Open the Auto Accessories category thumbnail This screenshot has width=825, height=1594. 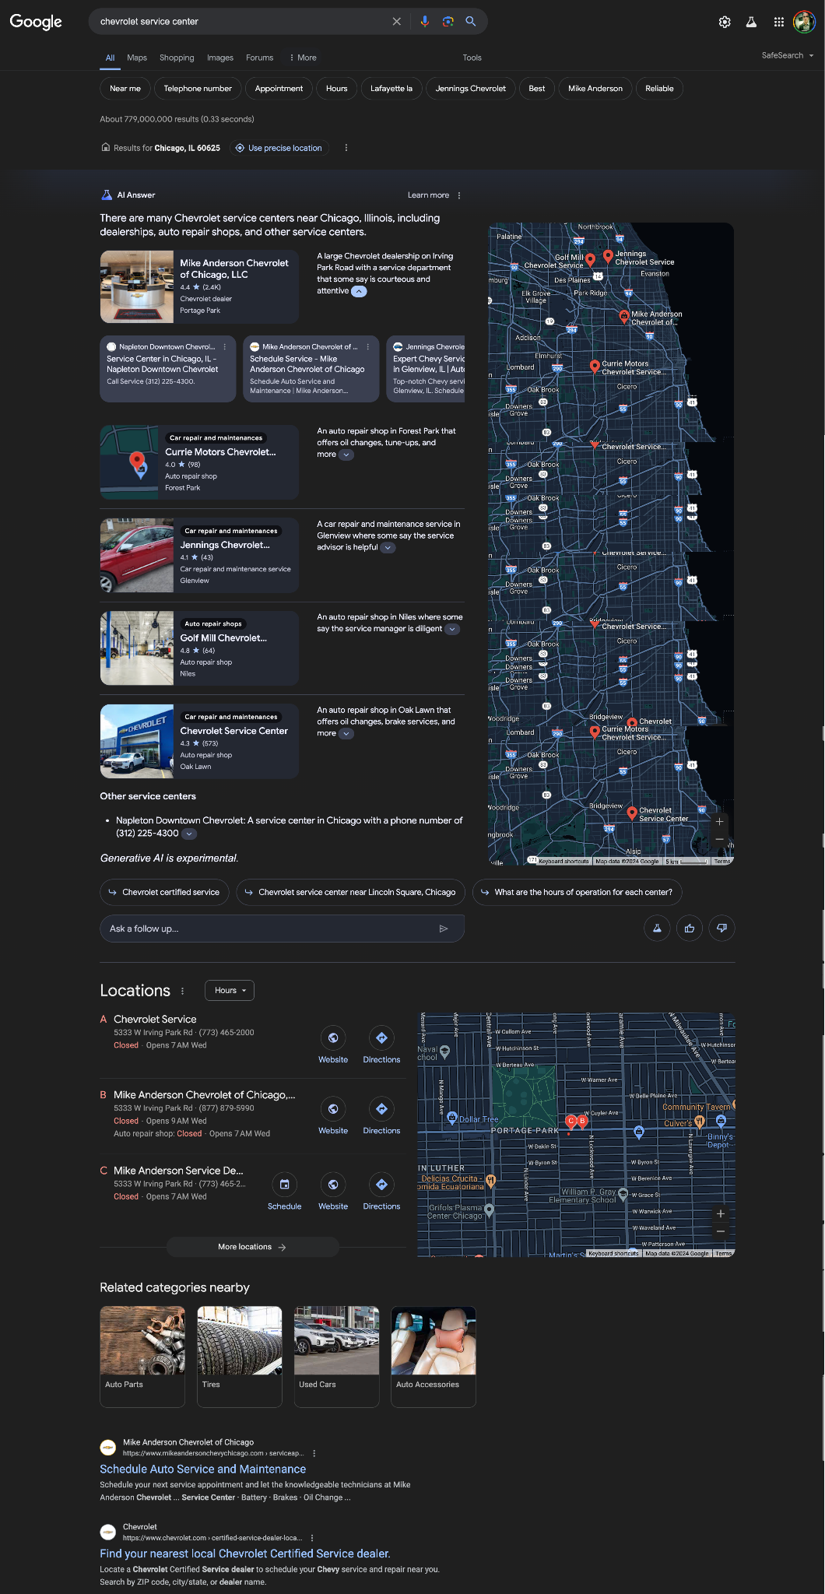(434, 1356)
